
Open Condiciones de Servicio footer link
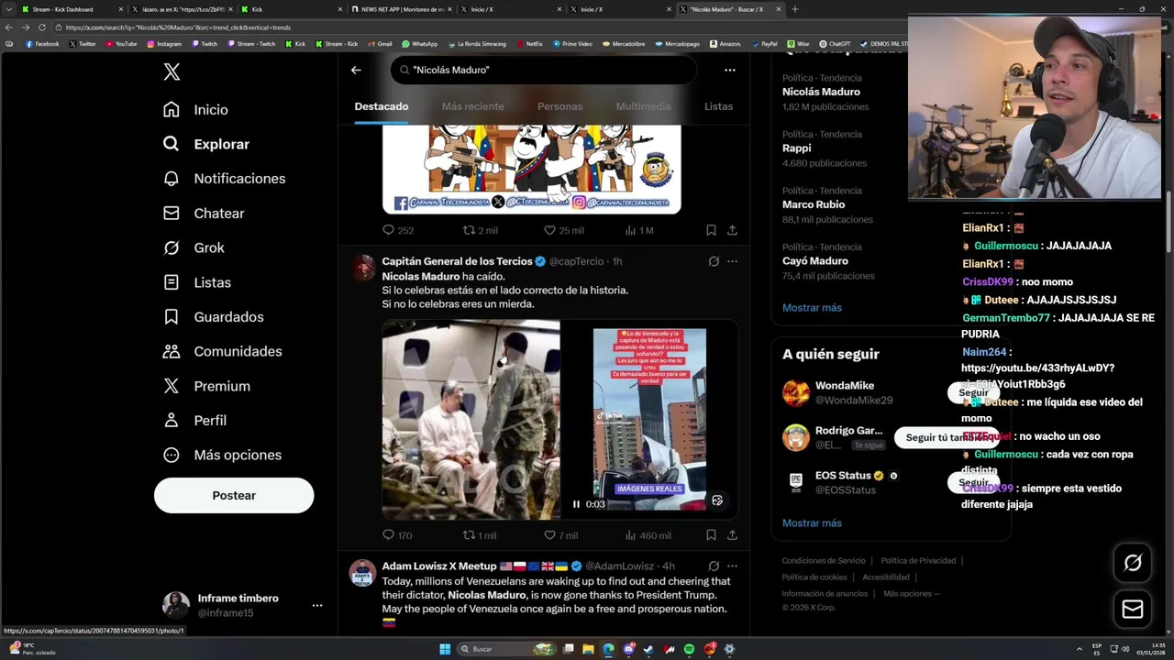[824, 561]
